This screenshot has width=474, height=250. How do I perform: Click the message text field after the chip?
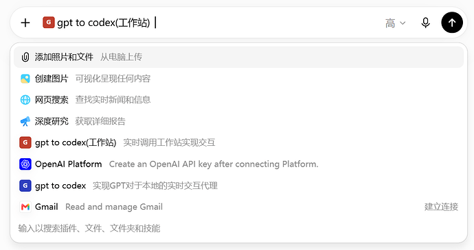[x=266, y=23]
